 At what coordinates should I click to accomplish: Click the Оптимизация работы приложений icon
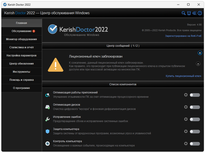[x=47, y=95]
